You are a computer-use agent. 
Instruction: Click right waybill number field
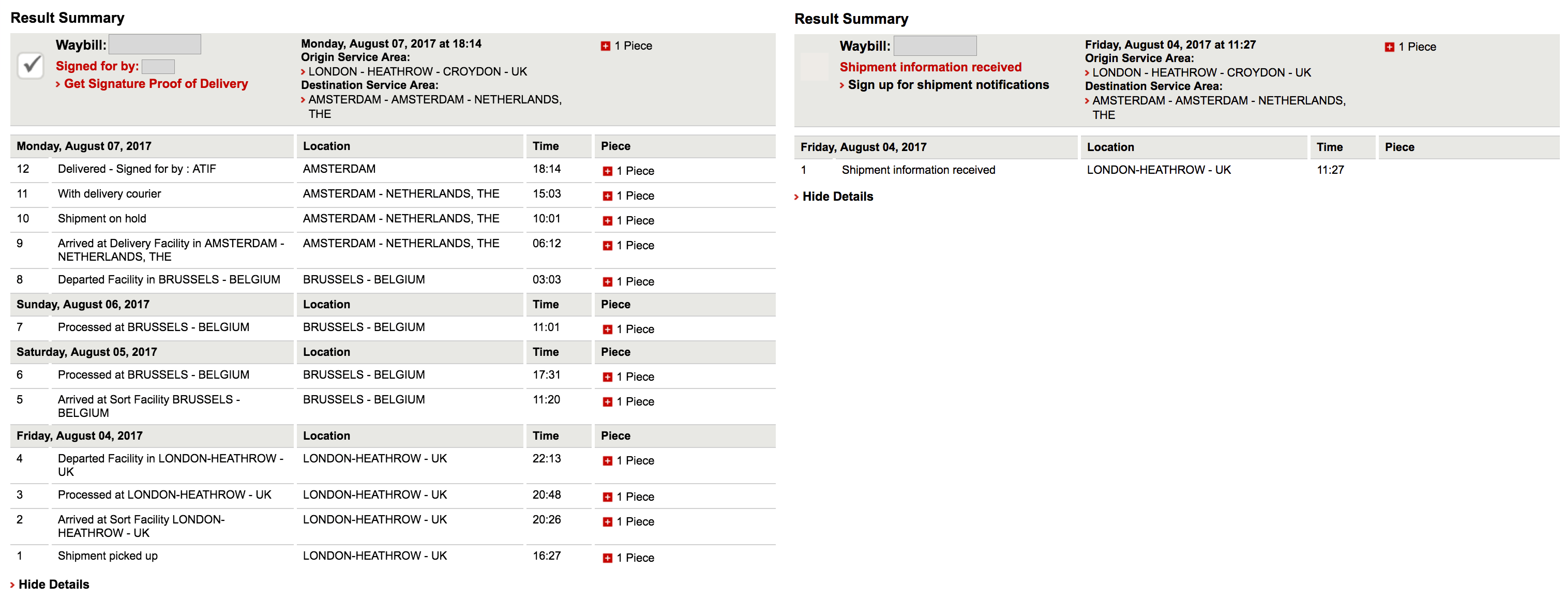point(935,46)
